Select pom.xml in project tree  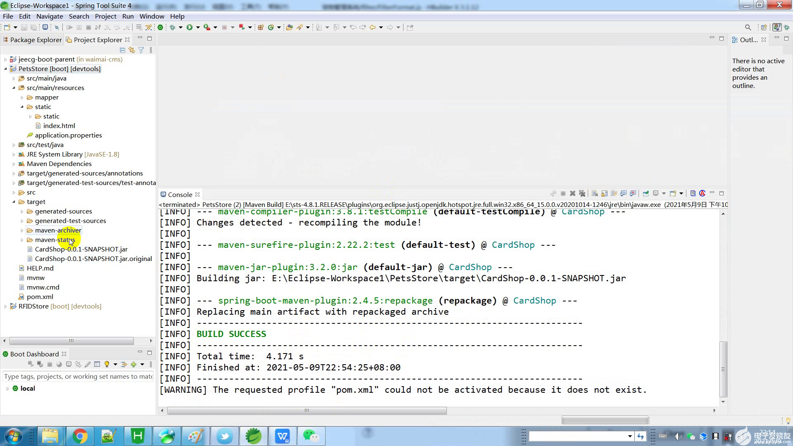click(x=40, y=297)
